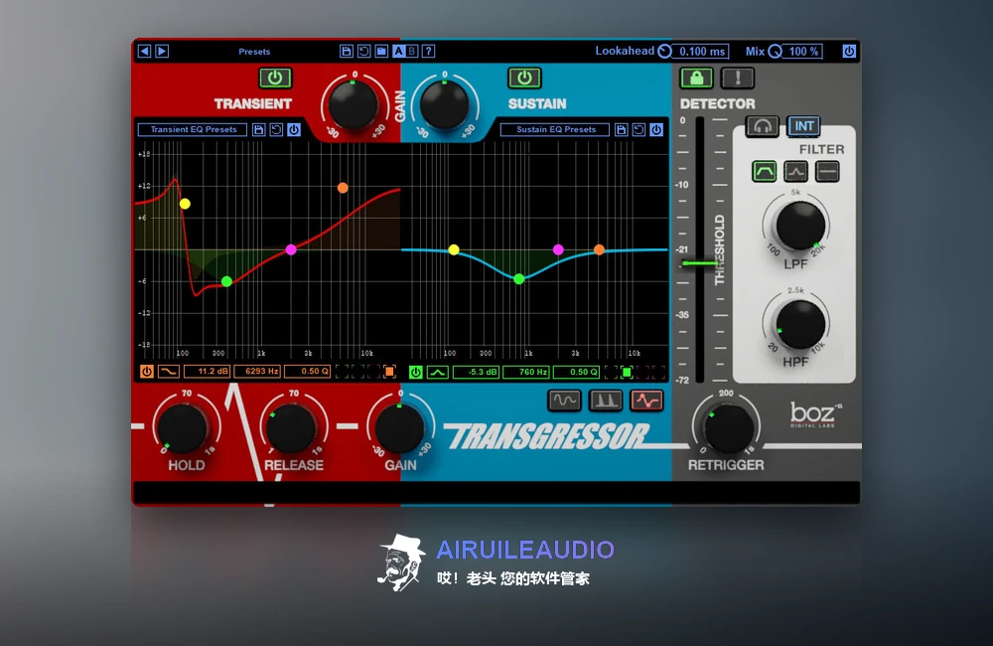
Task: Open the preset folder icon in top bar
Action: pyautogui.click(x=381, y=52)
